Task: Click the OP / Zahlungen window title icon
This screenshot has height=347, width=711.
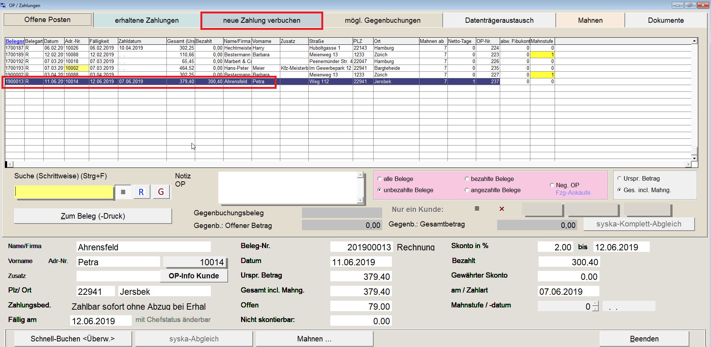Action: [3, 5]
